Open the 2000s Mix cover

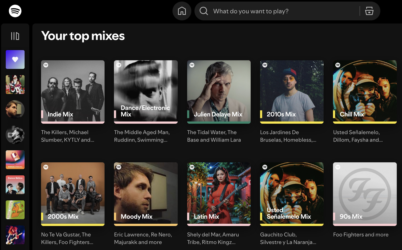tap(73, 194)
